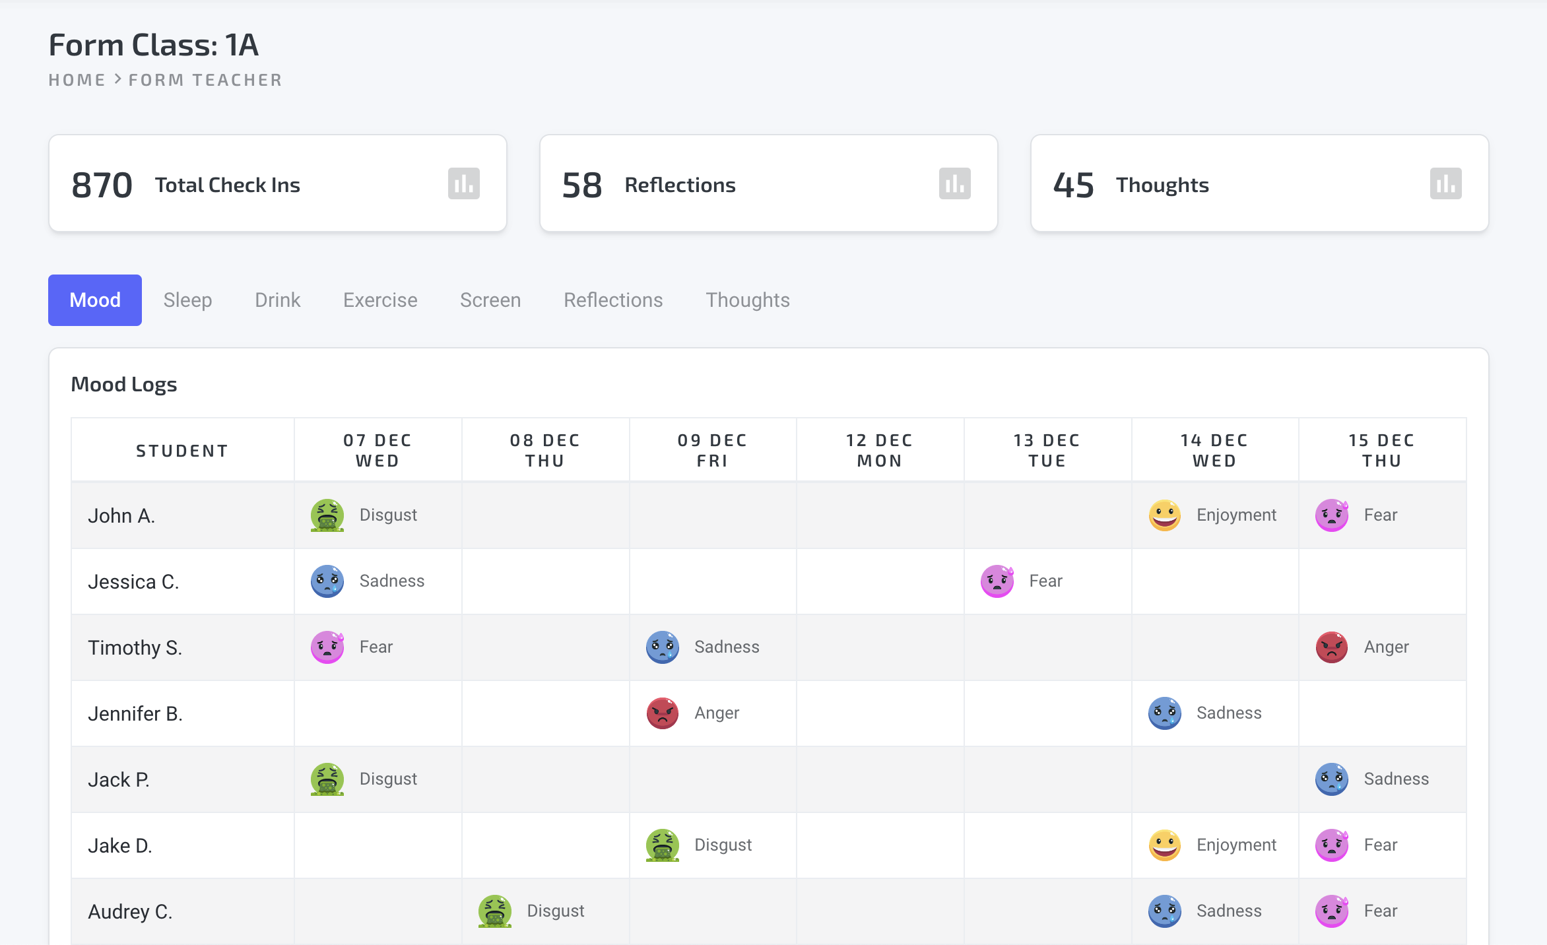Click the 07 DEC WED column header
The image size is (1547, 945).
tap(378, 450)
